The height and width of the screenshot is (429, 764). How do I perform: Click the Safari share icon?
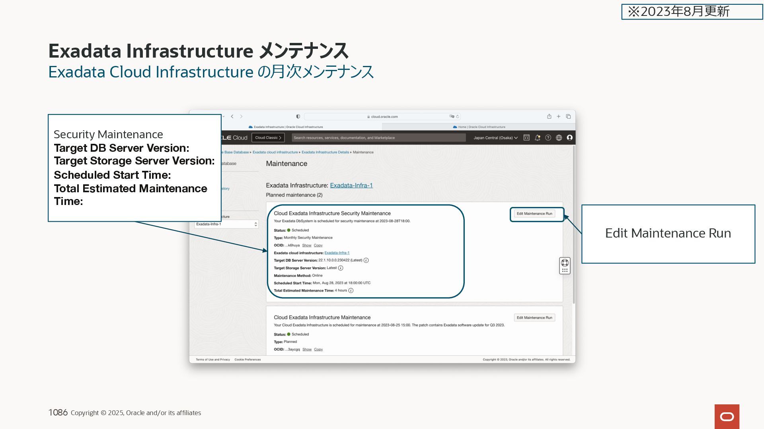[549, 116]
